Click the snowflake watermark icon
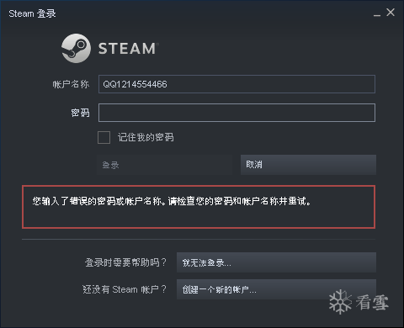 pos(340,302)
